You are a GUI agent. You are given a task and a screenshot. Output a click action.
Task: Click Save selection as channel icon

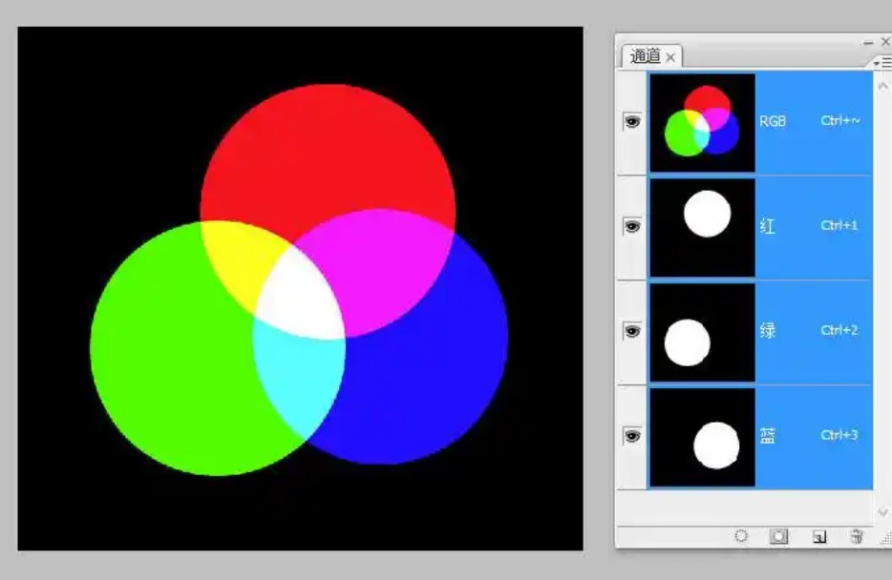coord(779,536)
